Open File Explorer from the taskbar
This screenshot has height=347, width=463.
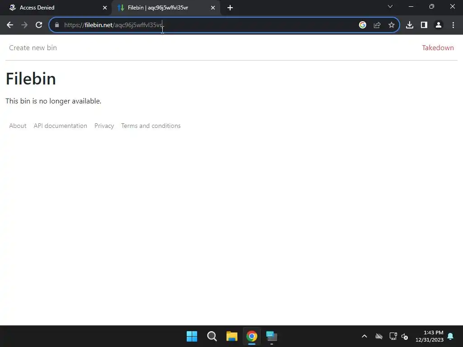[232, 336]
